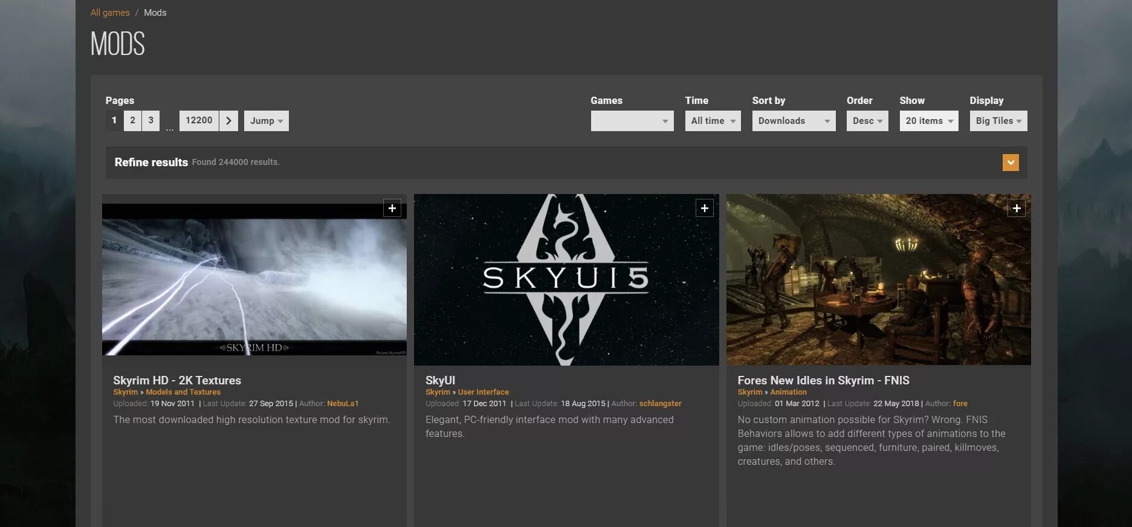Screen dimensions: 1132x527
Task: Go to page 2
Action: [133, 121]
